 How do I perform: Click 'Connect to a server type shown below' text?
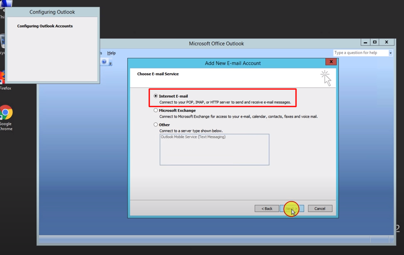tap(191, 131)
